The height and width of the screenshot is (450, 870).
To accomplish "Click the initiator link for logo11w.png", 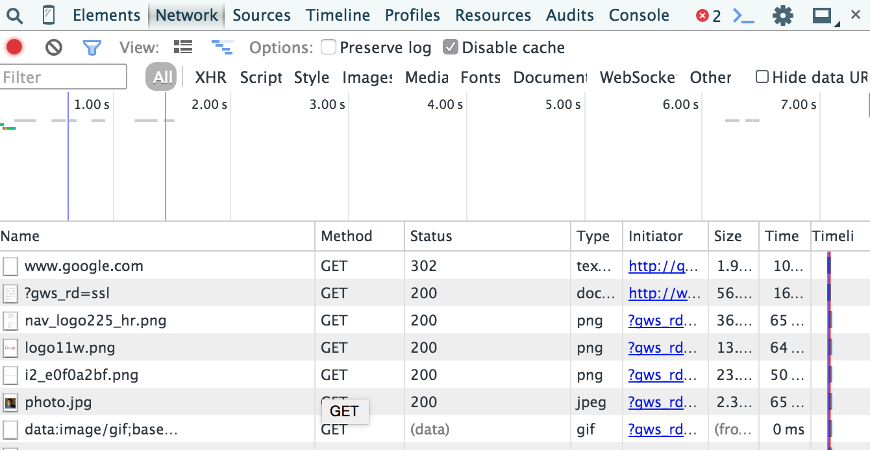I will click(656, 348).
